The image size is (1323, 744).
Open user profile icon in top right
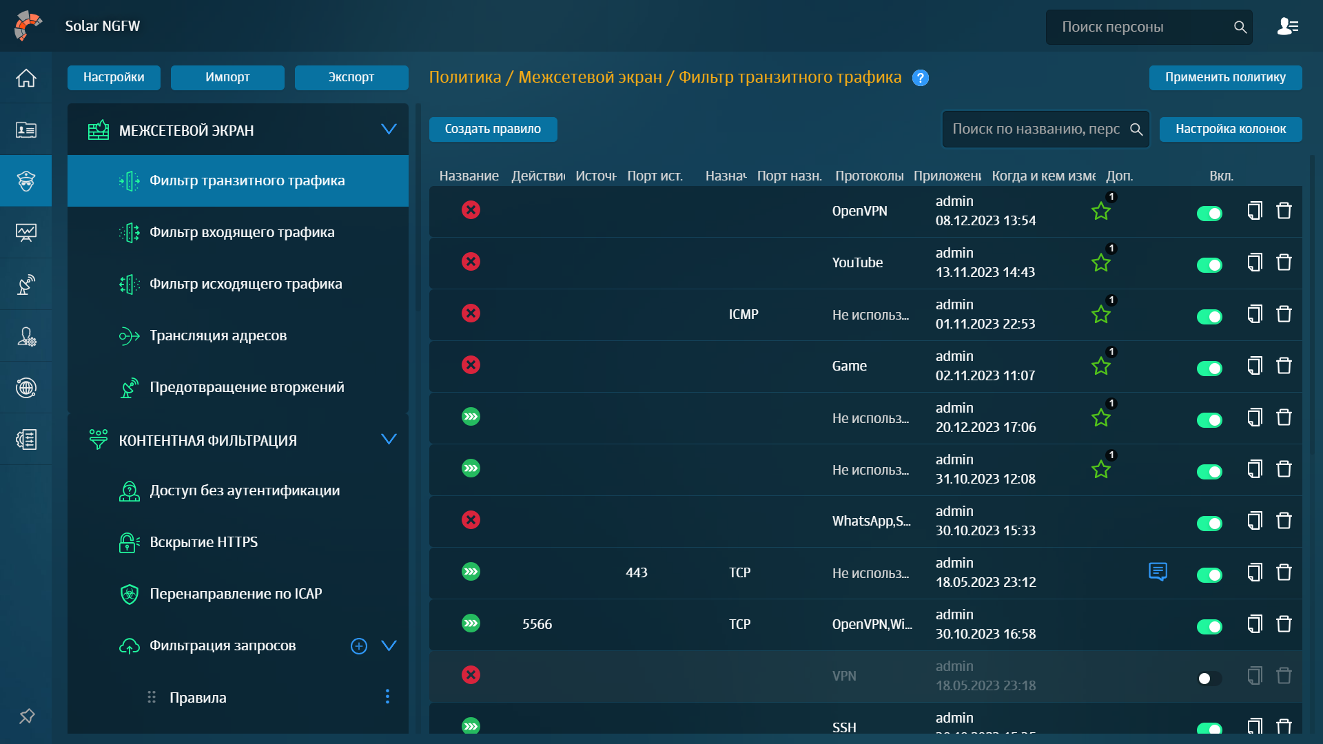pos(1287,27)
